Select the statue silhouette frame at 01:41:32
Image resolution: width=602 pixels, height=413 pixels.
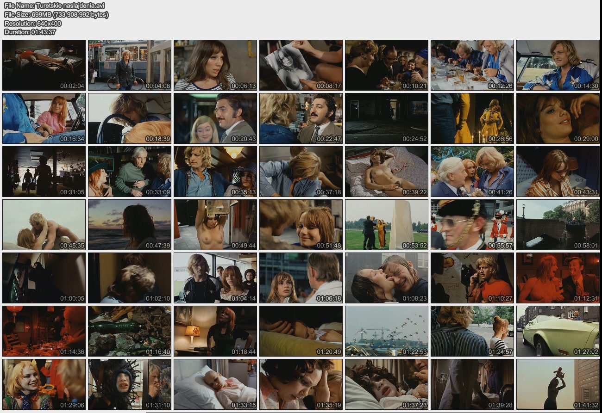[558, 384]
